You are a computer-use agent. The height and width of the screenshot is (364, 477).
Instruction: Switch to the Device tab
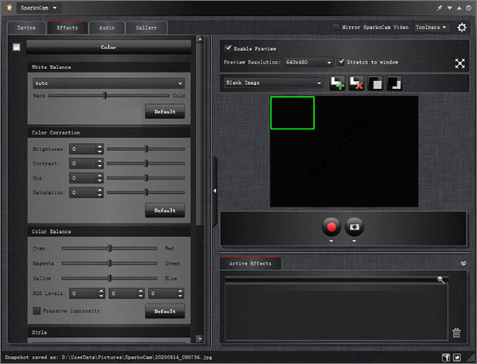coord(26,28)
